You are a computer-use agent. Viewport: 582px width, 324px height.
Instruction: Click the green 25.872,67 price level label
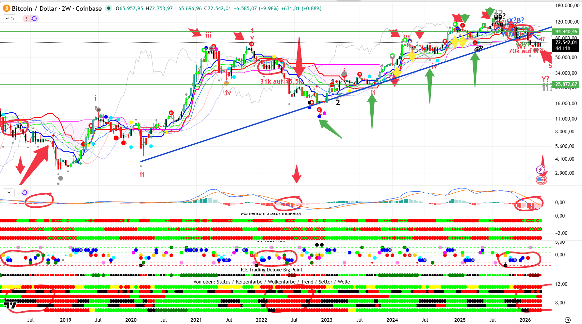[x=566, y=84]
